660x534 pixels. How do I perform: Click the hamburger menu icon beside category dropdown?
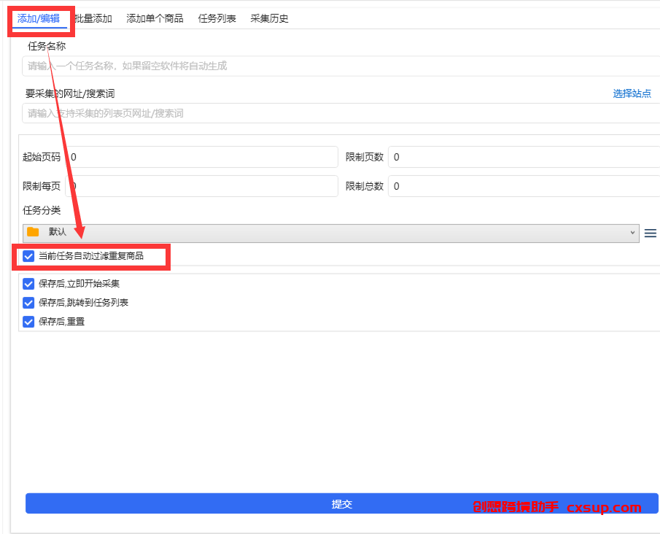click(650, 233)
